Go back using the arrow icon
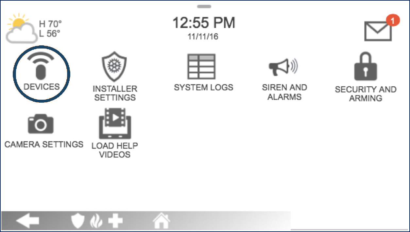The height and width of the screenshot is (232, 410). (x=28, y=221)
